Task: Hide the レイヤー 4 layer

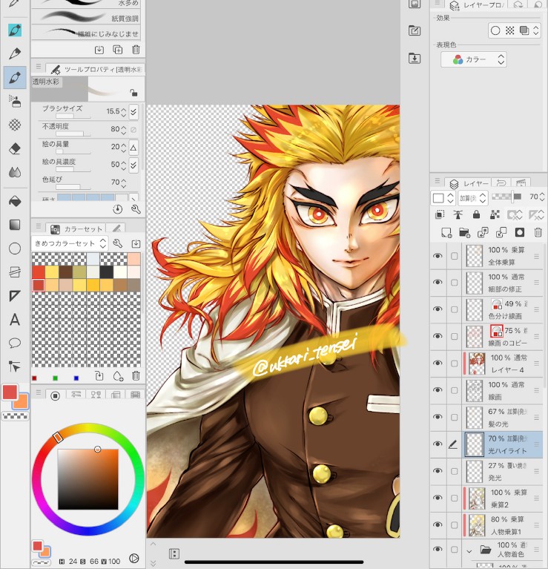Action: point(438,363)
